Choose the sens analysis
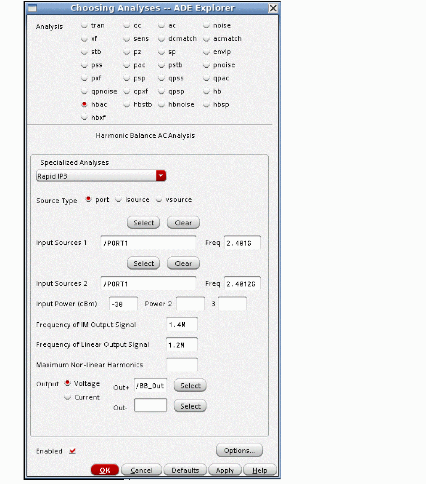Viewport: 426px width, 484px height. pyautogui.click(x=127, y=39)
